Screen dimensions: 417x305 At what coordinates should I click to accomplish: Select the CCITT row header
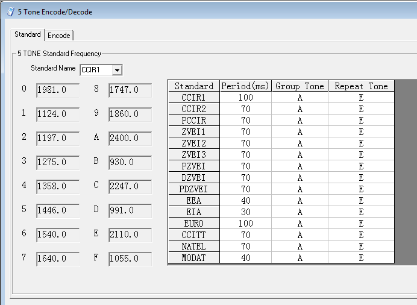194,234
